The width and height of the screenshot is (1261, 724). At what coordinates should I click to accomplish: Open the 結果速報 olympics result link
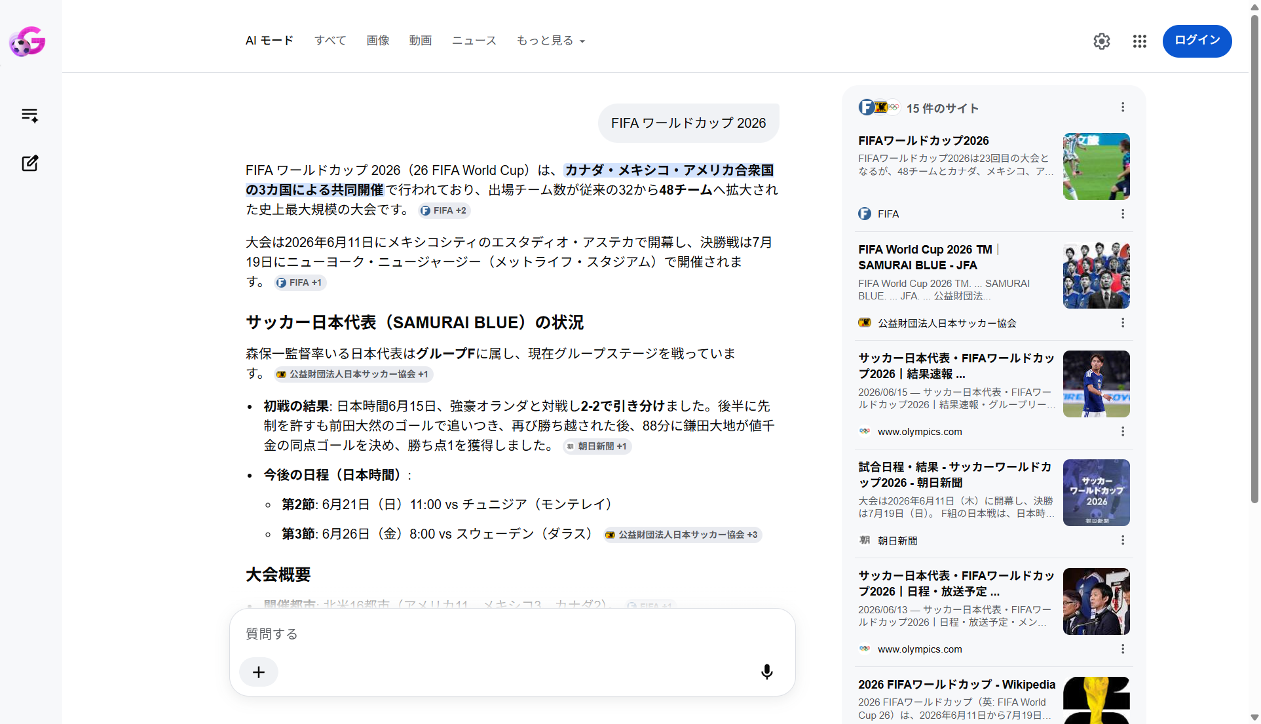[956, 366]
